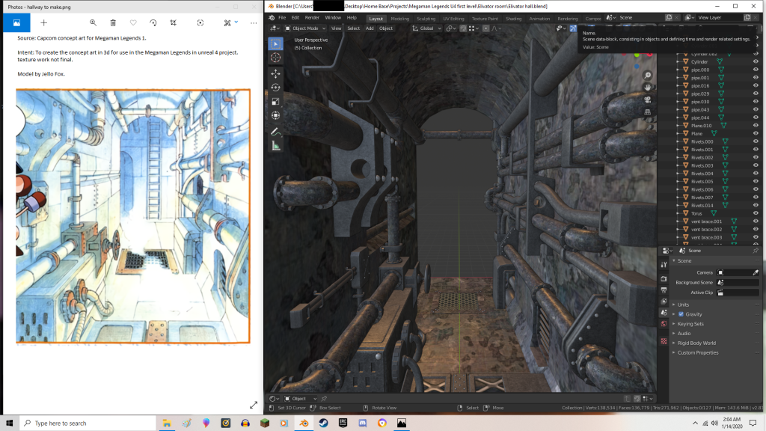The width and height of the screenshot is (766, 431).
Task: Choose the Move tool in Blender toolbar
Action: pyautogui.click(x=275, y=74)
